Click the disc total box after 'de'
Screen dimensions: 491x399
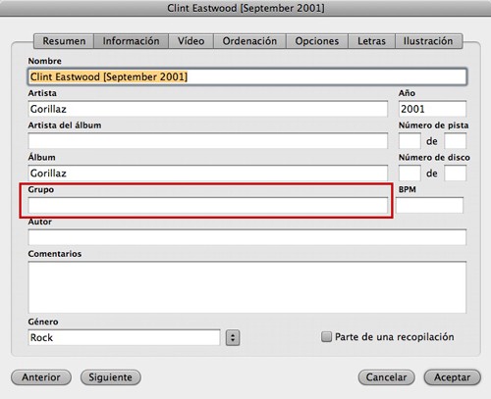tap(455, 174)
